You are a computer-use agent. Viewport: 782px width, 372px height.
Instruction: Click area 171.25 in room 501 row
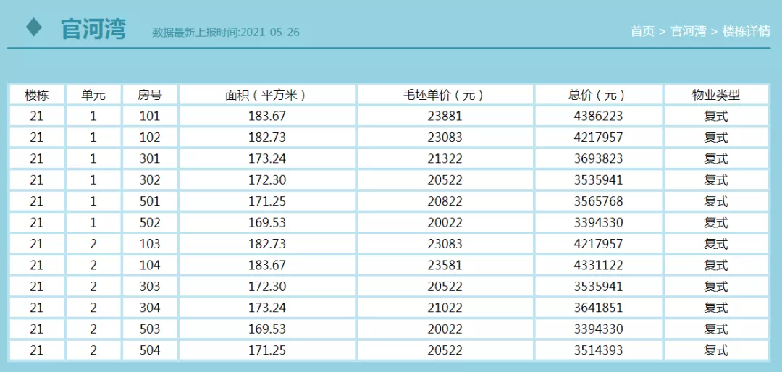267,201
